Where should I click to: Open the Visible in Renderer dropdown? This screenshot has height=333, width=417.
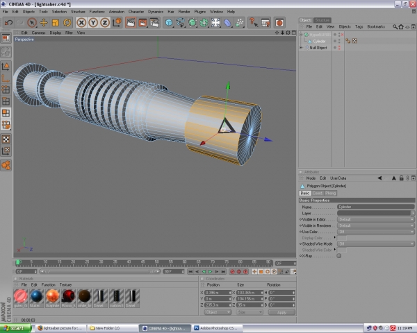376,225
